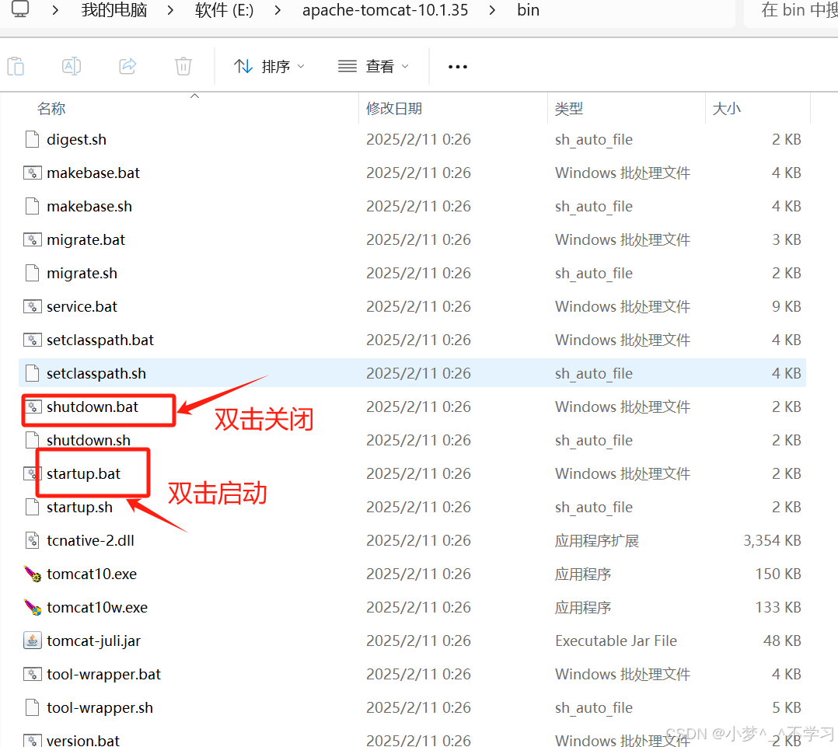Click the makebase.sh file icon
Image resolution: width=838 pixels, height=747 pixels.
click(x=33, y=206)
